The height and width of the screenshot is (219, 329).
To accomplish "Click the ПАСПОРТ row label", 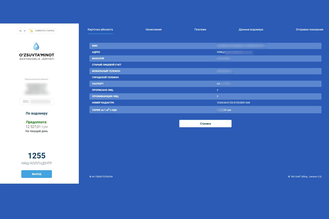I will [x=98, y=84].
